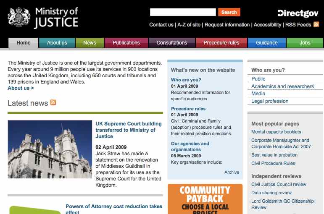324x214 pixels.
Task: Click the Ministry of Justice crest logo
Action: (x=19, y=17)
